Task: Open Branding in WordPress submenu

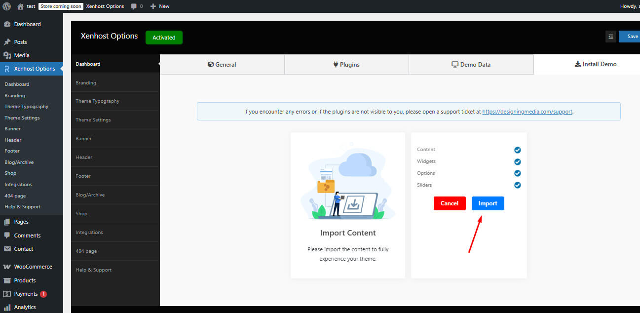Action: click(15, 95)
